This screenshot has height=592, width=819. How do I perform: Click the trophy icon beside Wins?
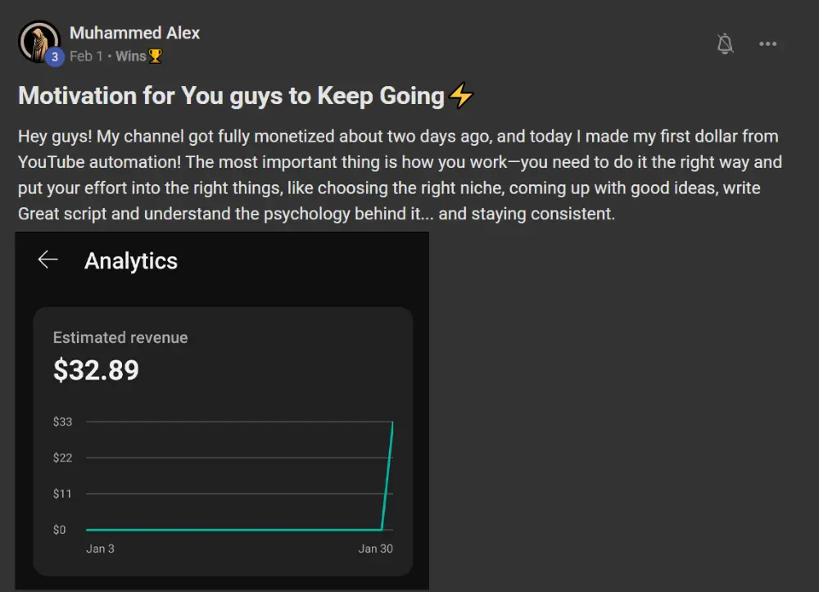(155, 56)
